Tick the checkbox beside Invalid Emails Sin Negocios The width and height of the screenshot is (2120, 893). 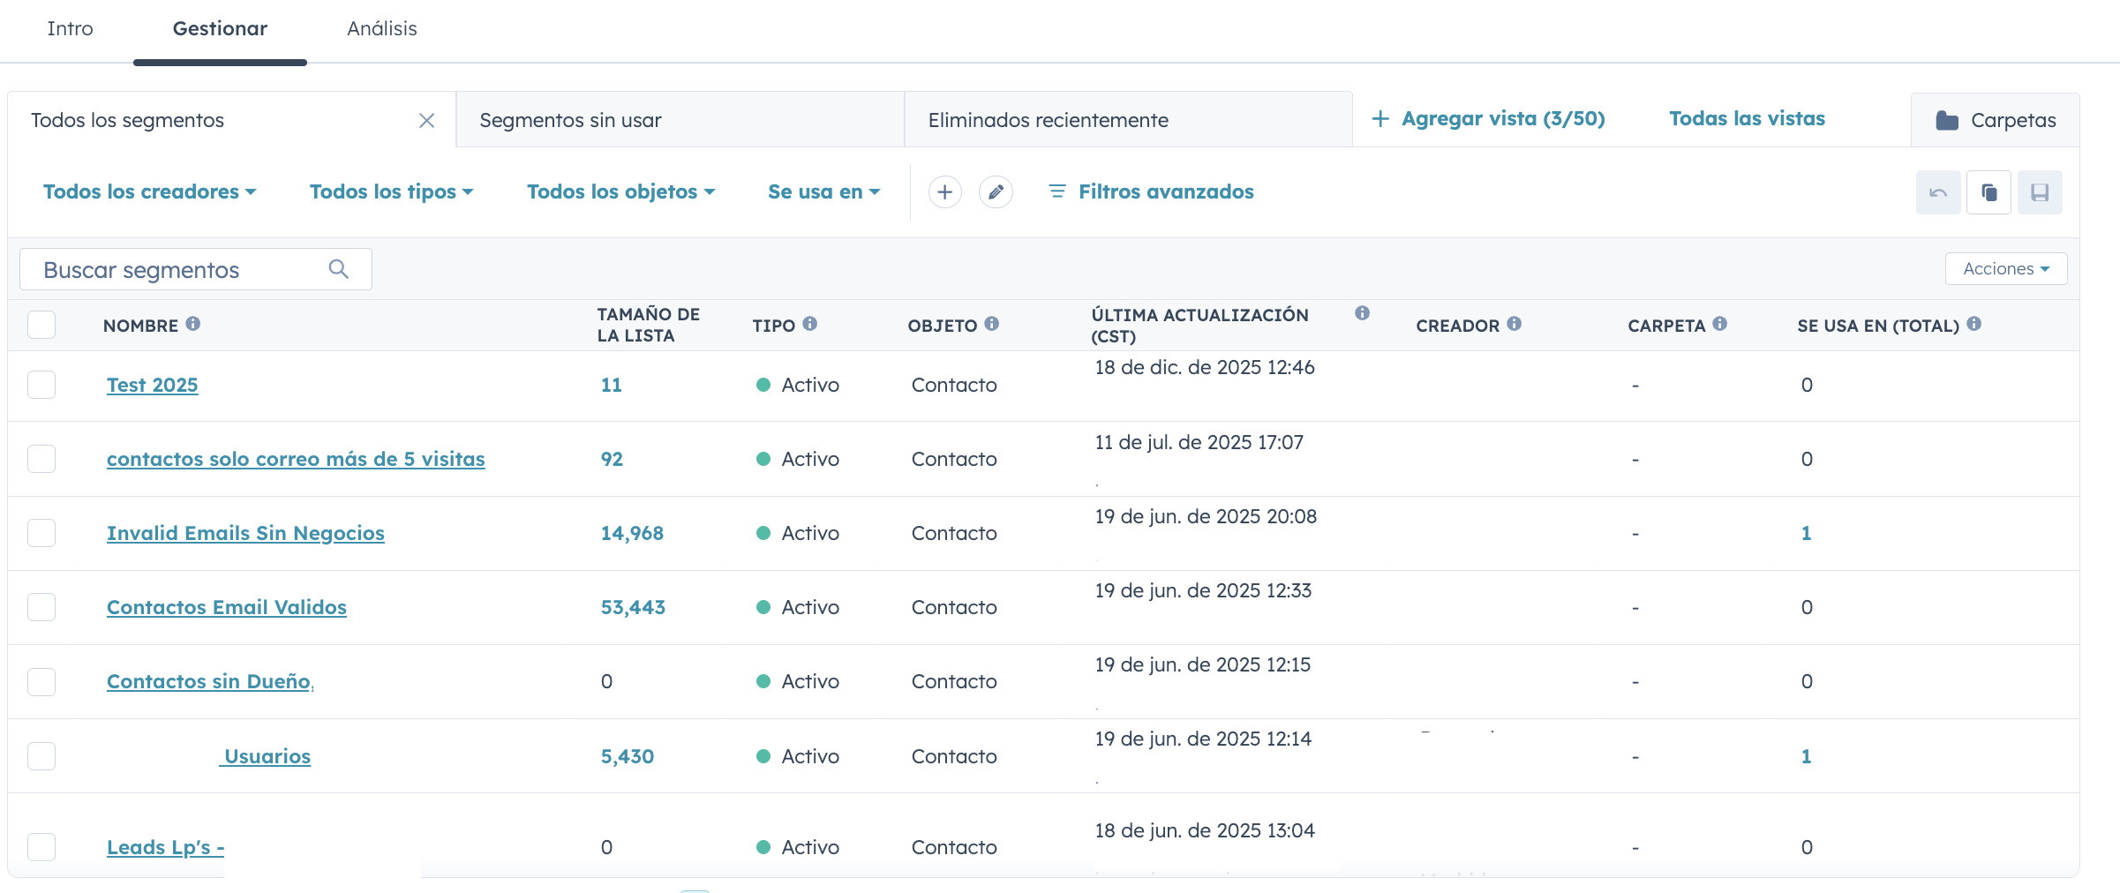[41, 533]
